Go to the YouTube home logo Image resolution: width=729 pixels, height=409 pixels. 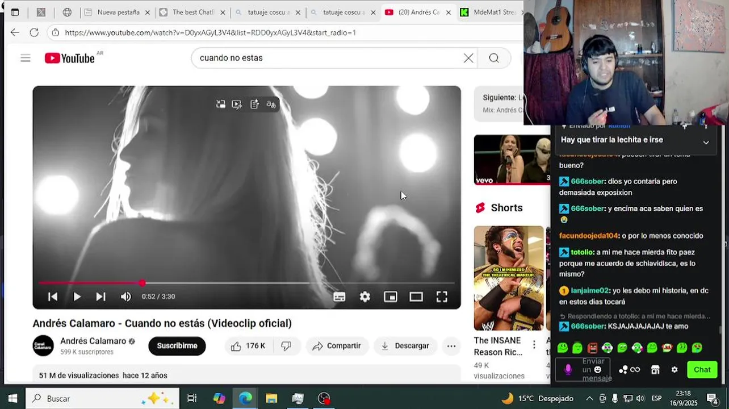pos(70,58)
